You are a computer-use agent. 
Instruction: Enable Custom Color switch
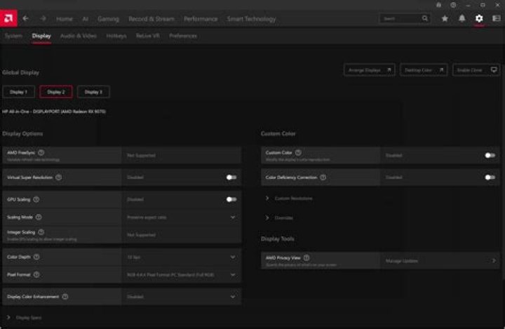490,155
